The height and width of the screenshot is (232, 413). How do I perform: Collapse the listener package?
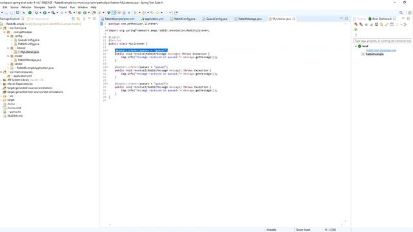pyautogui.click(x=8, y=48)
